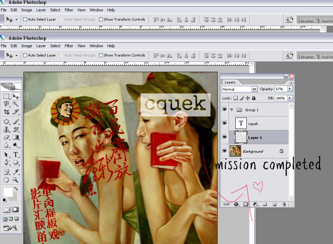Open the Layer menu in front window
Viewport: 333px width, 244px height.
[41, 46]
